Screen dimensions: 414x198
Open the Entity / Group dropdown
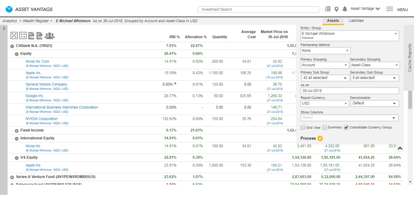click(x=350, y=36)
